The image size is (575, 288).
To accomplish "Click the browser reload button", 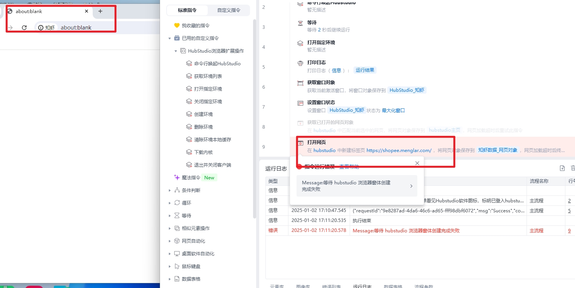I will click(x=24, y=28).
